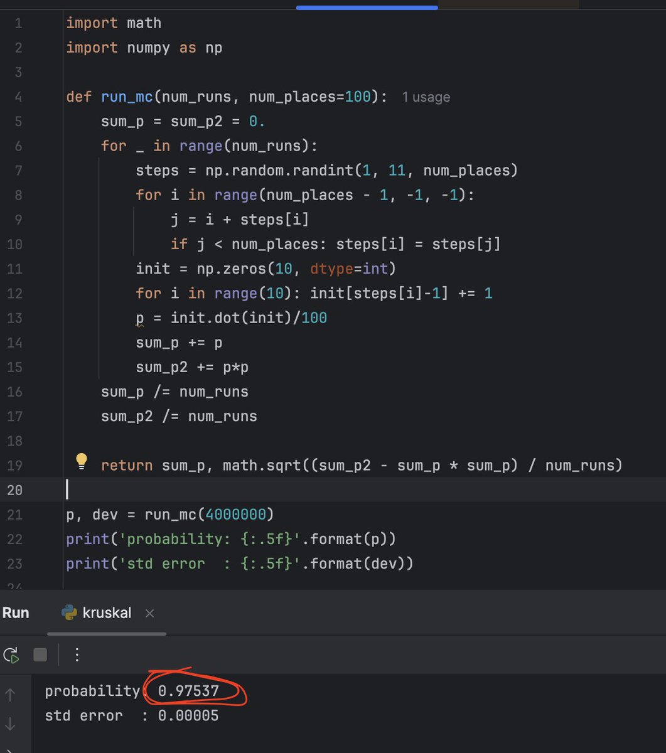This screenshot has height=753, width=666.
Task: Rerun the kruskal script
Action: click(x=11, y=654)
